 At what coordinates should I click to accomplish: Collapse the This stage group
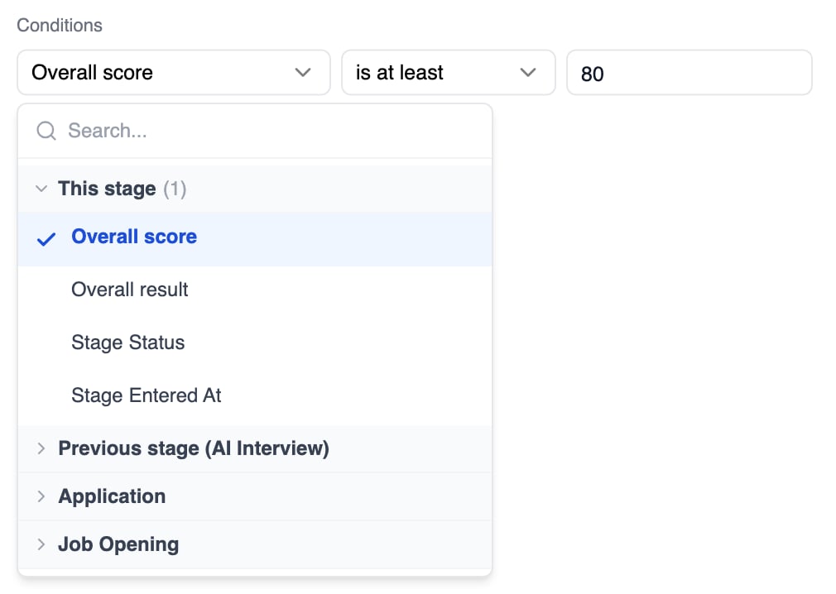(x=255, y=189)
